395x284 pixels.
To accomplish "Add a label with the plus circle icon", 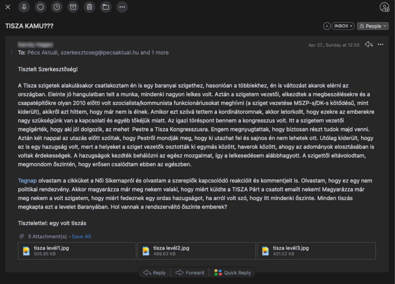I will point(327,26).
